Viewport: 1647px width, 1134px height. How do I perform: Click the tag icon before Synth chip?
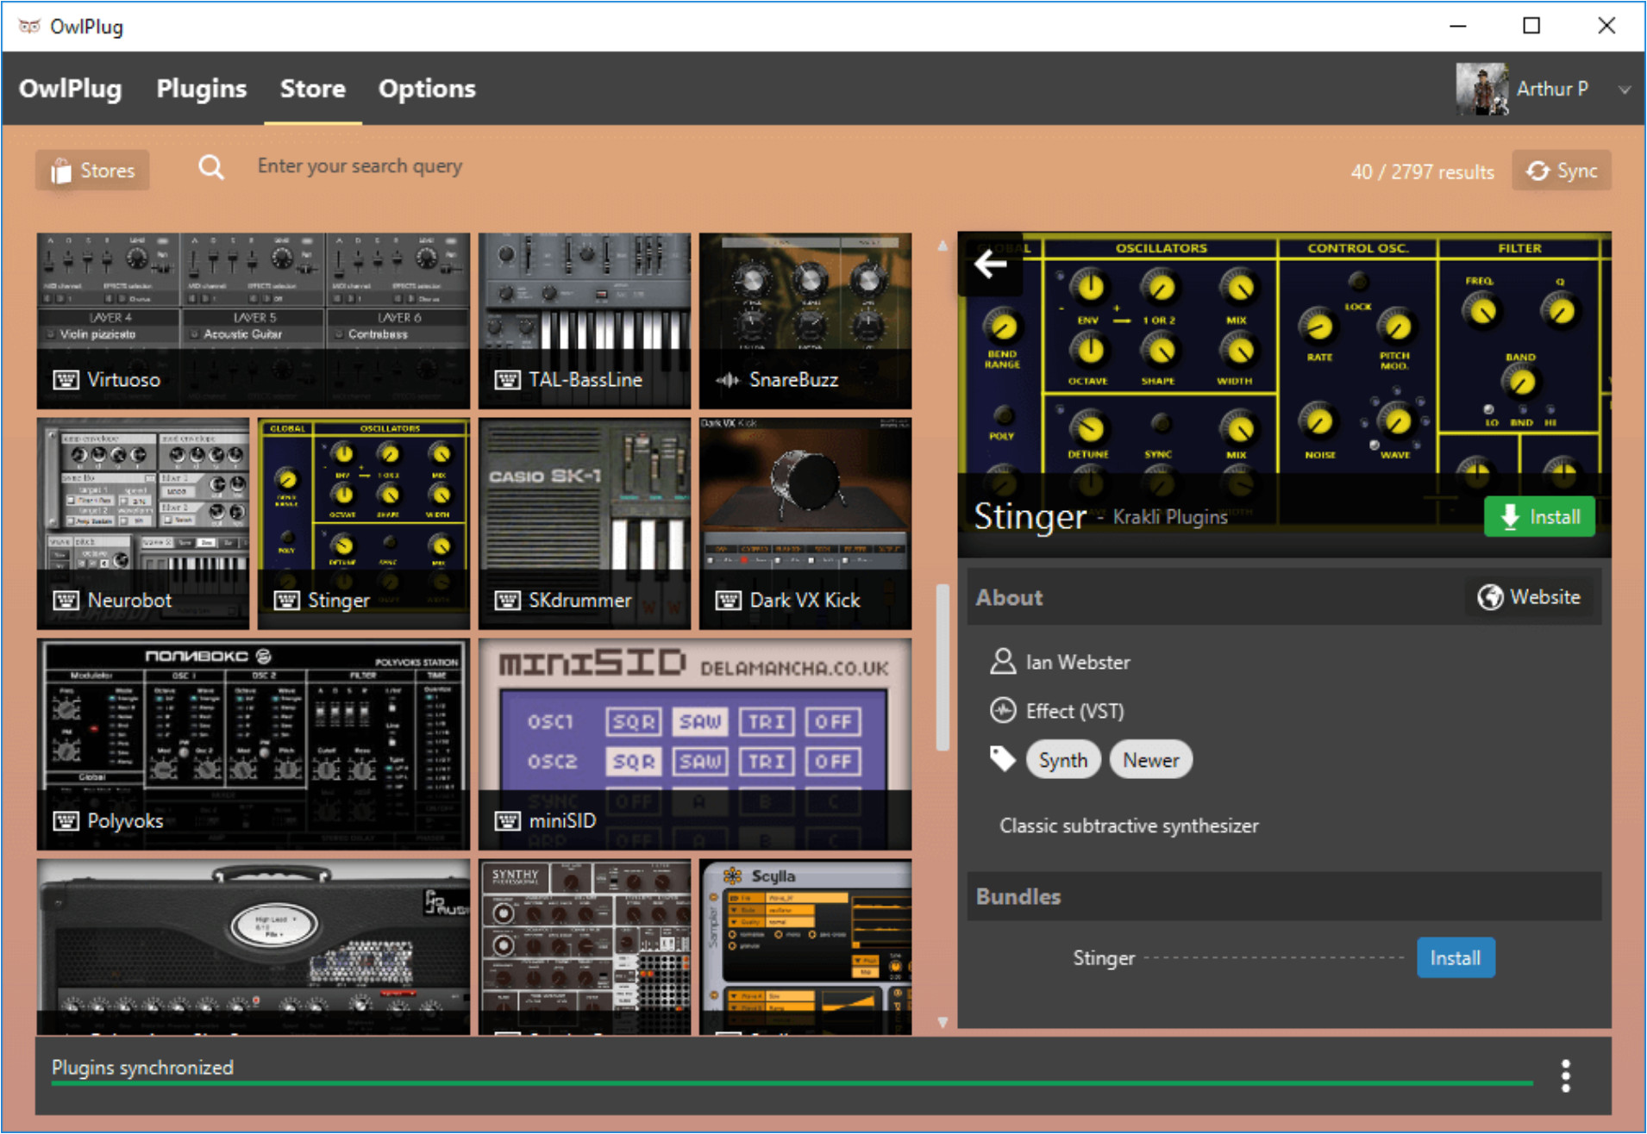pos(1002,758)
